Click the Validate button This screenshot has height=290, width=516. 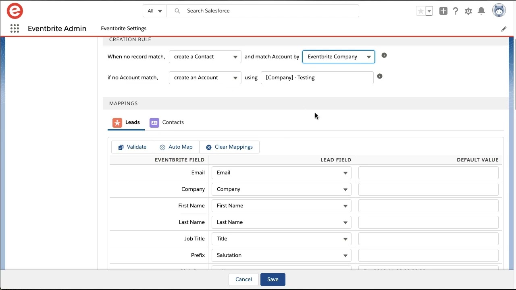(132, 147)
